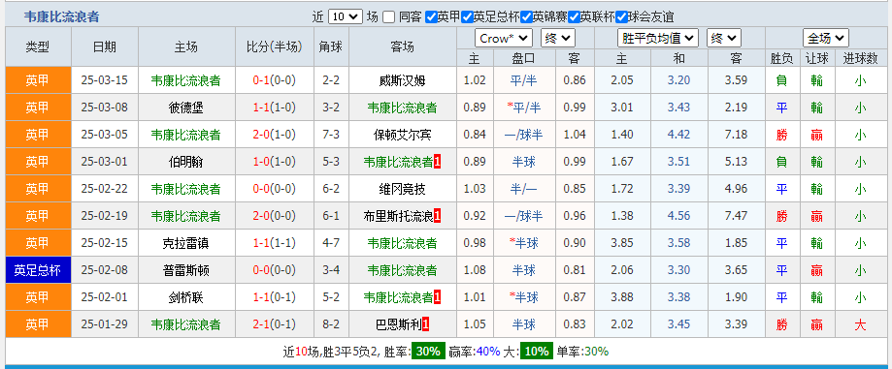Image resolution: width=892 pixels, height=369 pixels.
Task: Open the Crow* bookmaker dropdown
Action: [504, 39]
